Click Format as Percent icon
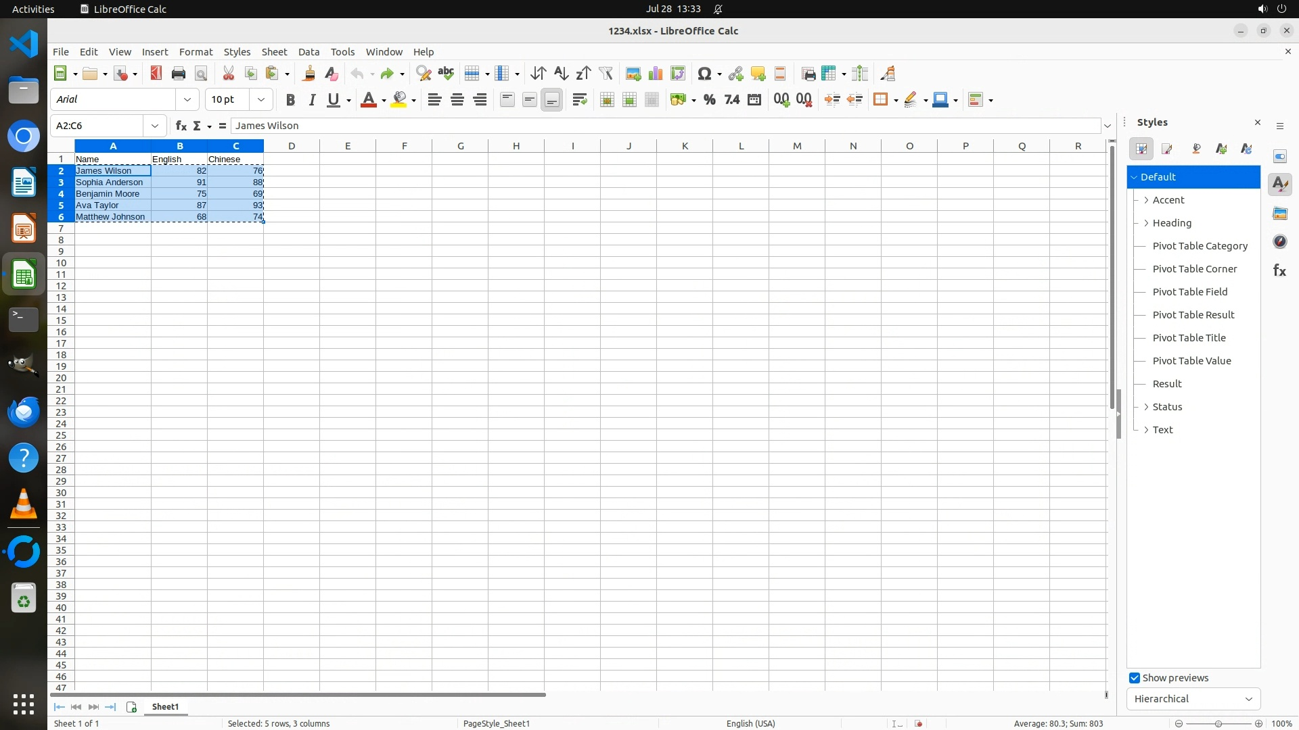The width and height of the screenshot is (1299, 730). (709, 100)
